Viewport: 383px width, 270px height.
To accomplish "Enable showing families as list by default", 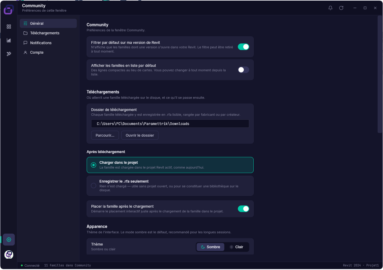I will coord(243,70).
